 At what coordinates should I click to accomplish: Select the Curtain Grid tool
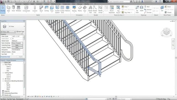tap(62, 9)
